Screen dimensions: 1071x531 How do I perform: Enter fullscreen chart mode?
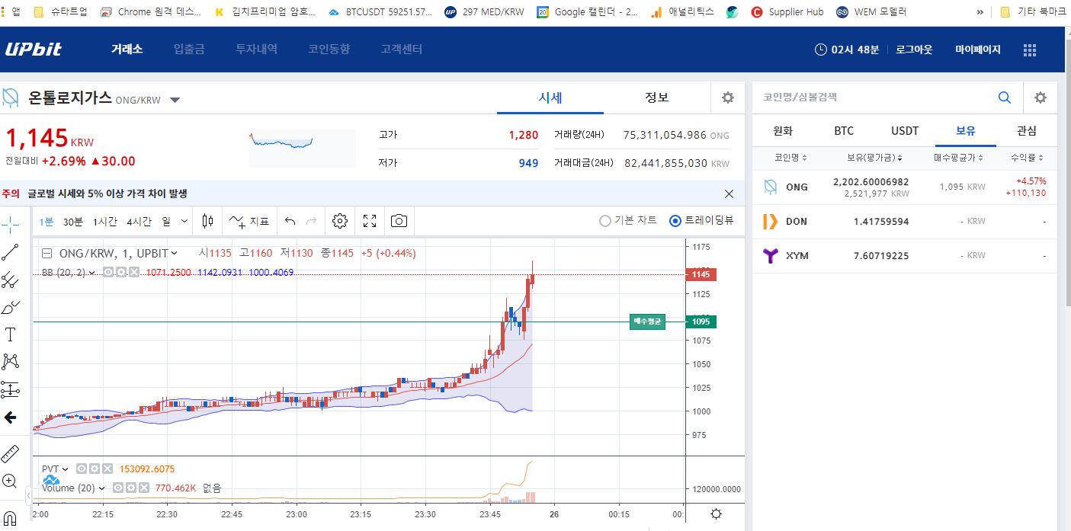point(370,222)
